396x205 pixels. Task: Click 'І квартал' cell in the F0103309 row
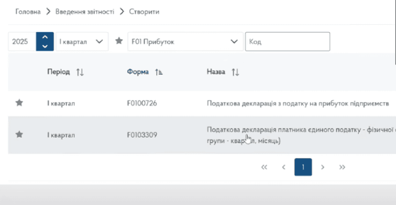pos(61,135)
